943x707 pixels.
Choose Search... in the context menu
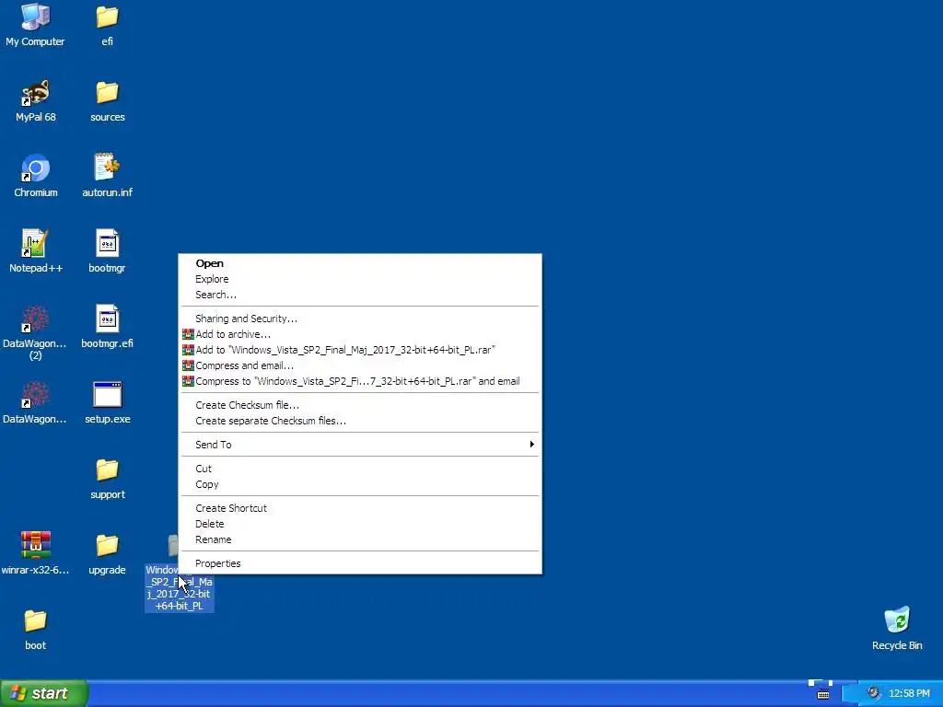click(360, 295)
